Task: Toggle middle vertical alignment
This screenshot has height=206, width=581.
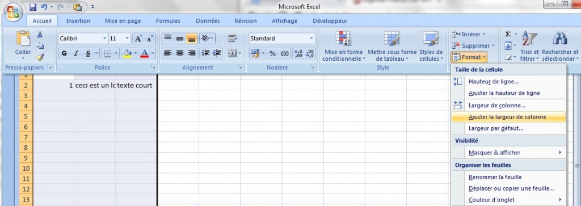Action: coord(180,38)
